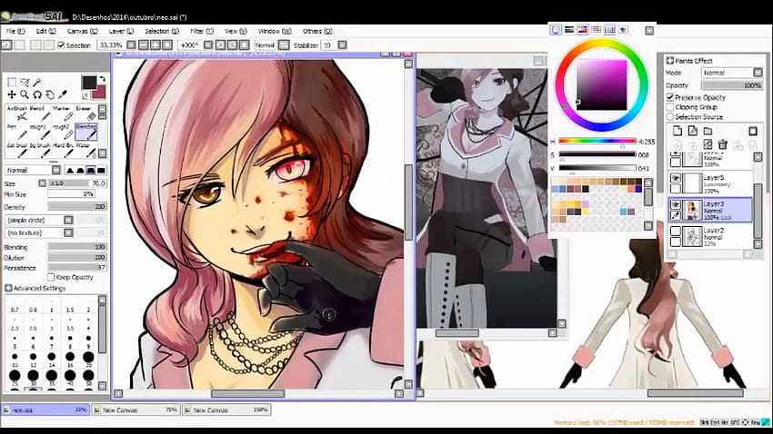The width and height of the screenshot is (773, 434).
Task: Uncheck the Selection checkbox in toolbar
Action: 61,45
